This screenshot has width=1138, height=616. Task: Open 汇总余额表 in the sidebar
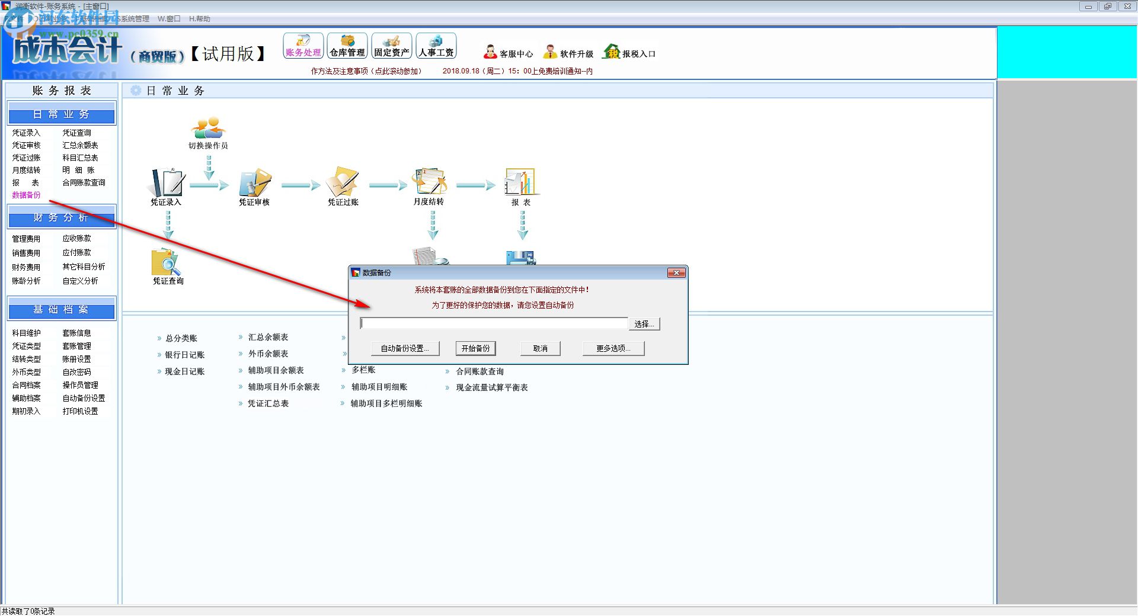81,145
